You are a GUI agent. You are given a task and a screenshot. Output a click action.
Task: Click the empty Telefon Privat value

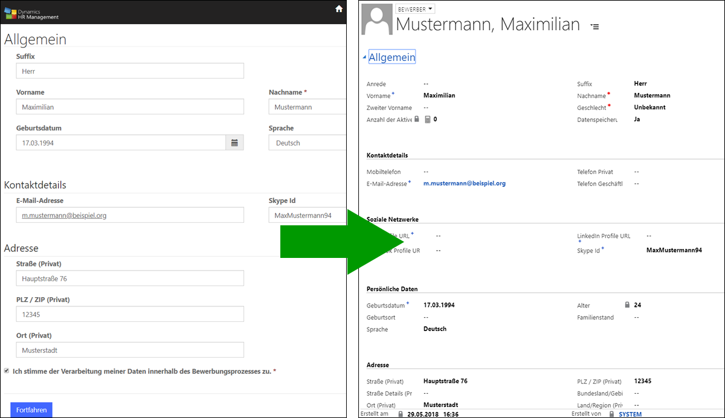(637, 172)
